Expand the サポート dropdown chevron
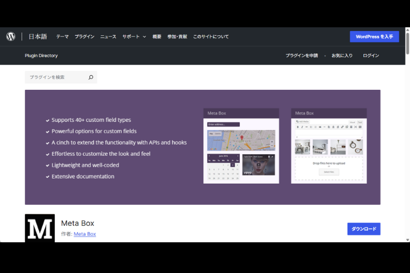410x273 pixels. click(x=144, y=36)
